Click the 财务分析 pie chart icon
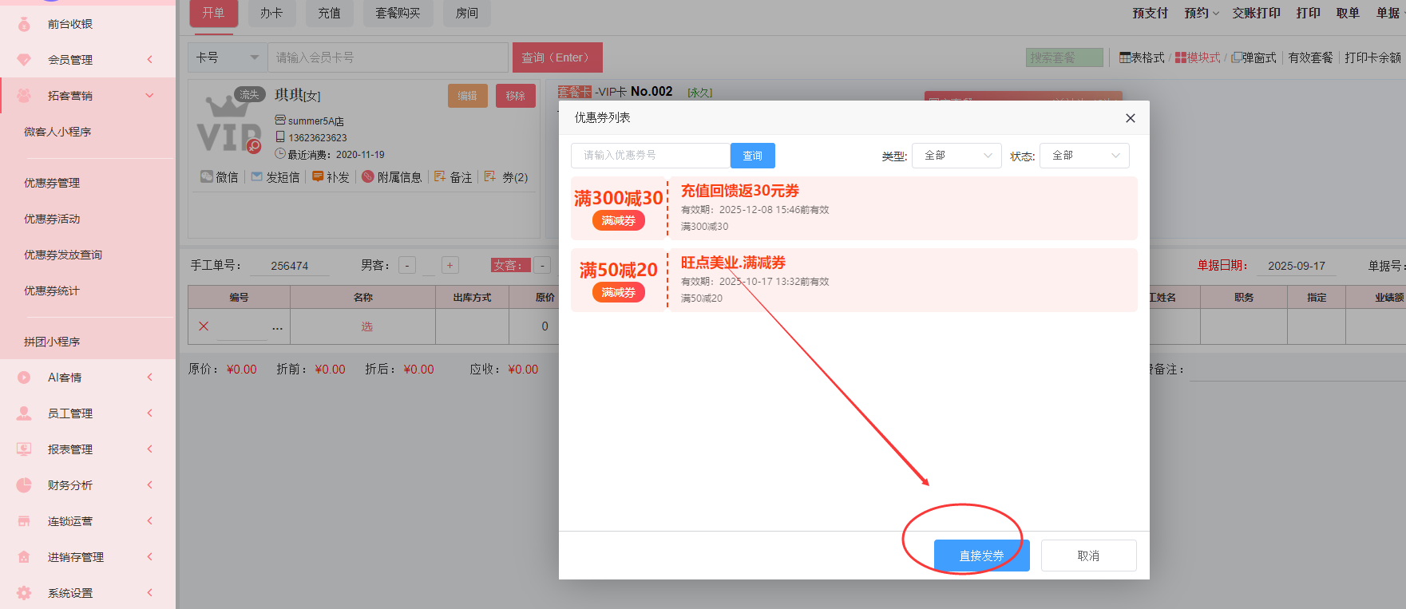Screen dimensions: 1406x609 coord(24,485)
